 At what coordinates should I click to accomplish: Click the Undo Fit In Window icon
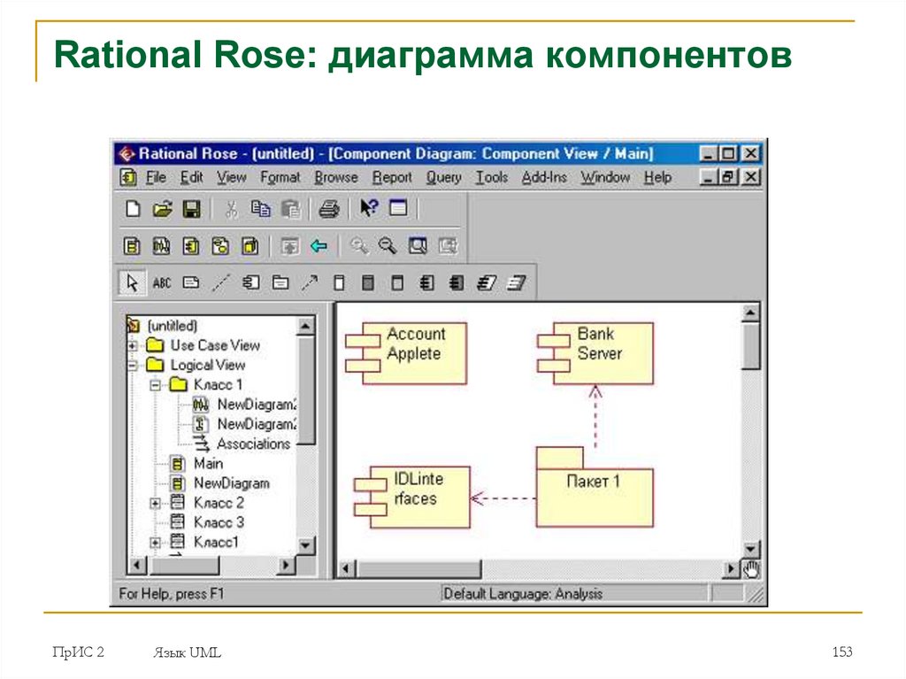(448, 246)
